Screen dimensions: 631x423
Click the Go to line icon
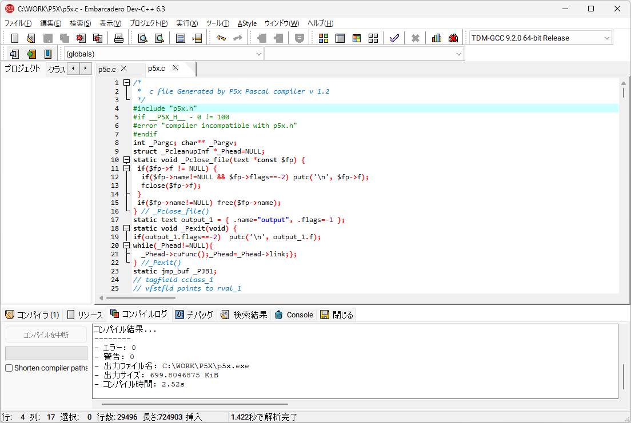point(197,38)
